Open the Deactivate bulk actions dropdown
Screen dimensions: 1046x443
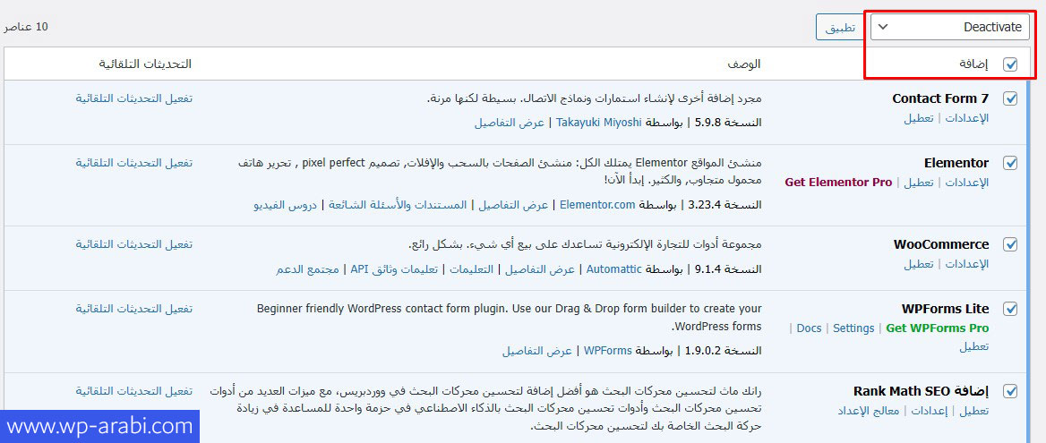point(950,28)
